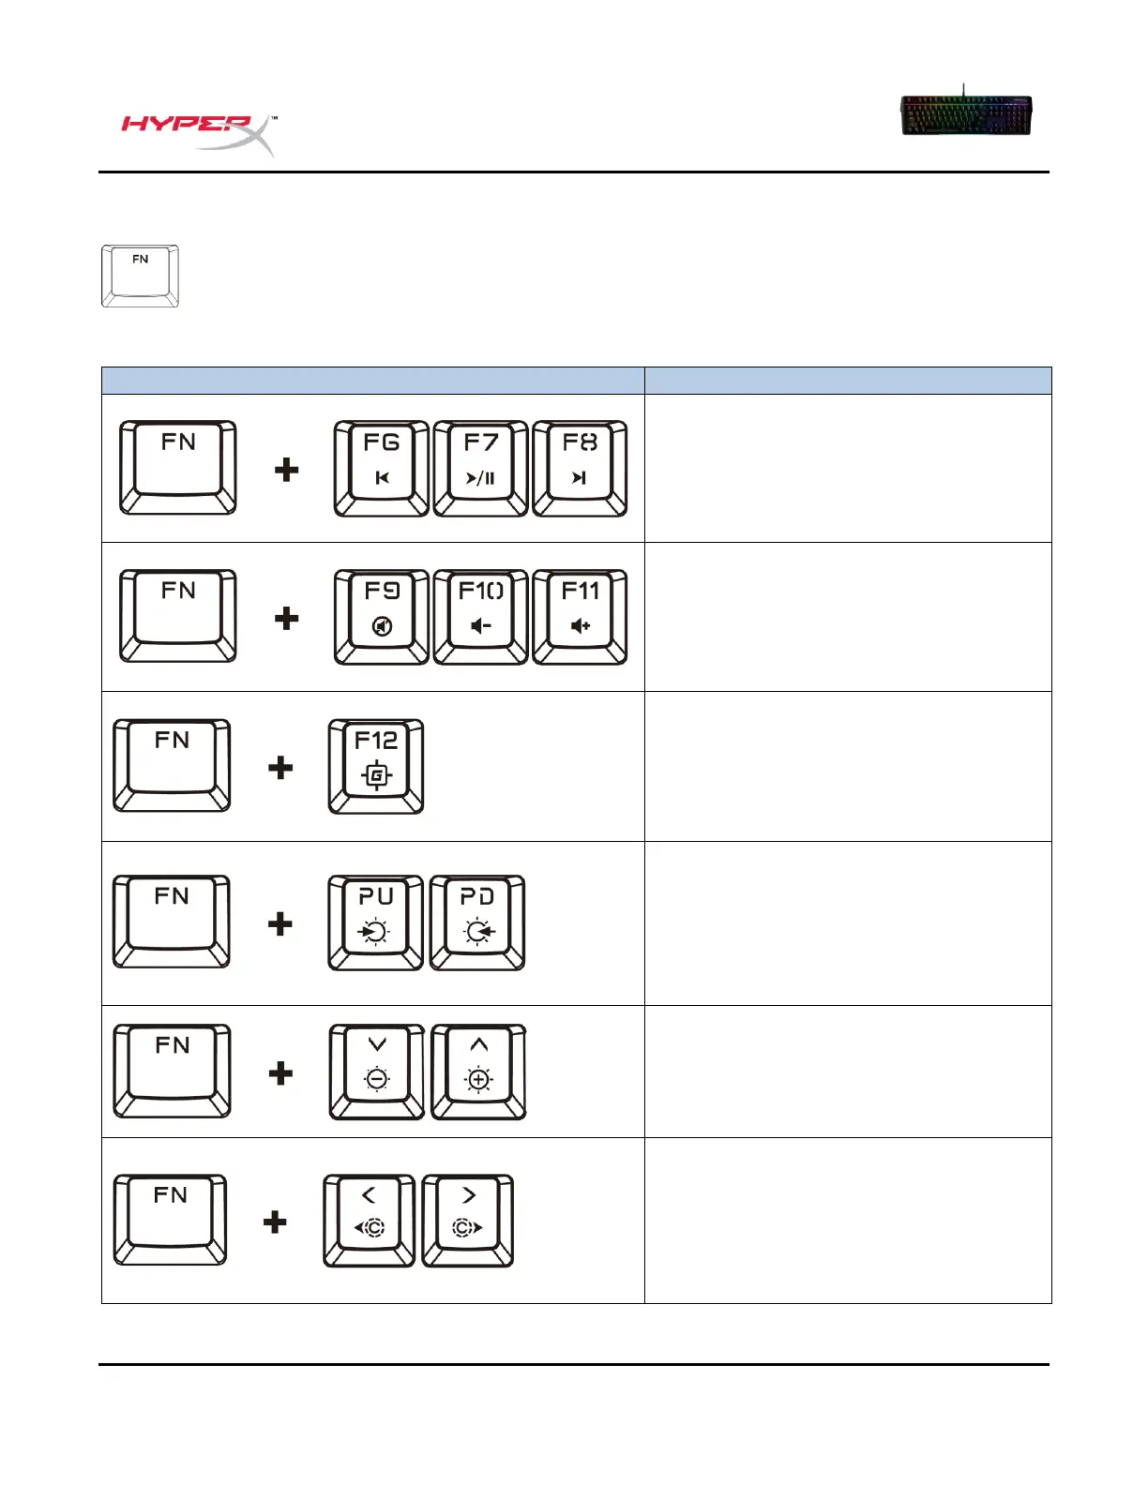1148x1485 pixels.
Task: Click the right arrow color cycle key
Action: (468, 1221)
